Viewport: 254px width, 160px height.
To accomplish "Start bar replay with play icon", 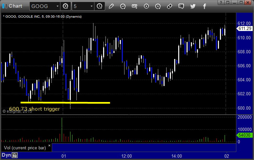I will pos(146,6).
